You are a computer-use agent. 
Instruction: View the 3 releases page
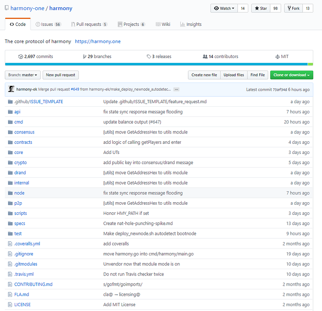tap(159, 56)
